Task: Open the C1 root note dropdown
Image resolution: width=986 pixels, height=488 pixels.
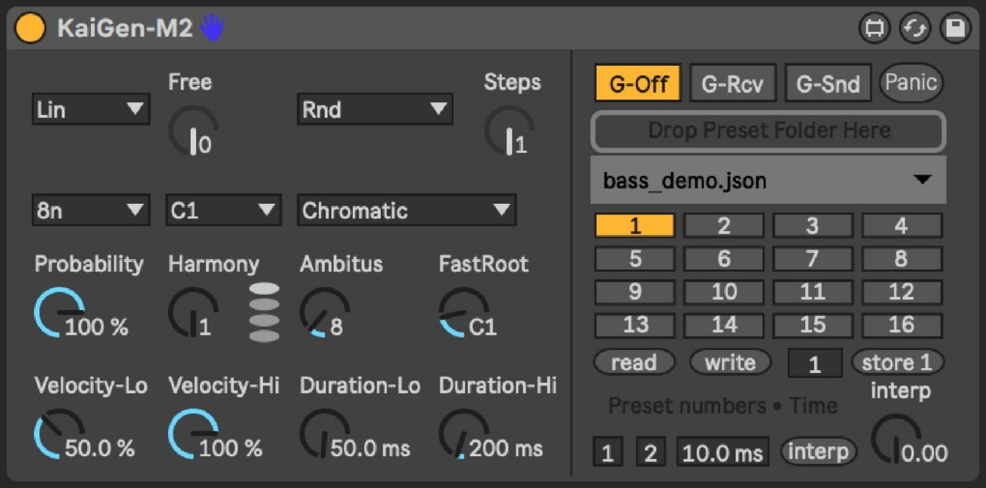Action: pos(223,210)
